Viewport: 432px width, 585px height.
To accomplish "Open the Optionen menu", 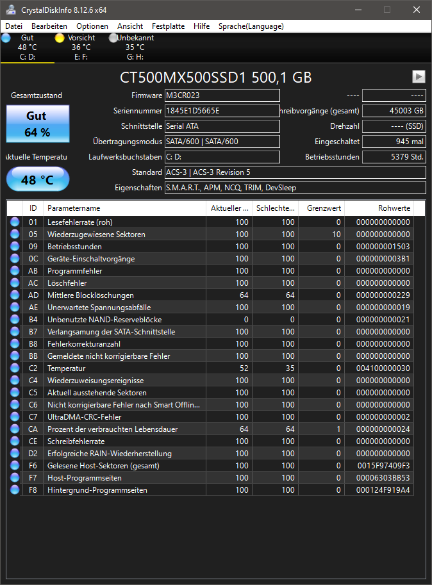I will (x=92, y=26).
